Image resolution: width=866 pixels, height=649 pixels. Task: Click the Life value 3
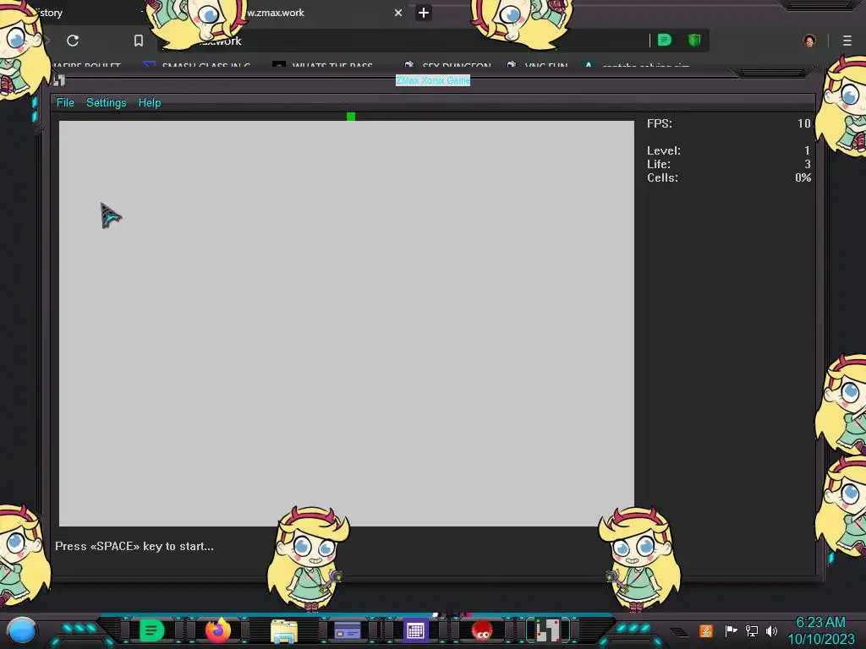pyautogui.click(x=808, y=164)
